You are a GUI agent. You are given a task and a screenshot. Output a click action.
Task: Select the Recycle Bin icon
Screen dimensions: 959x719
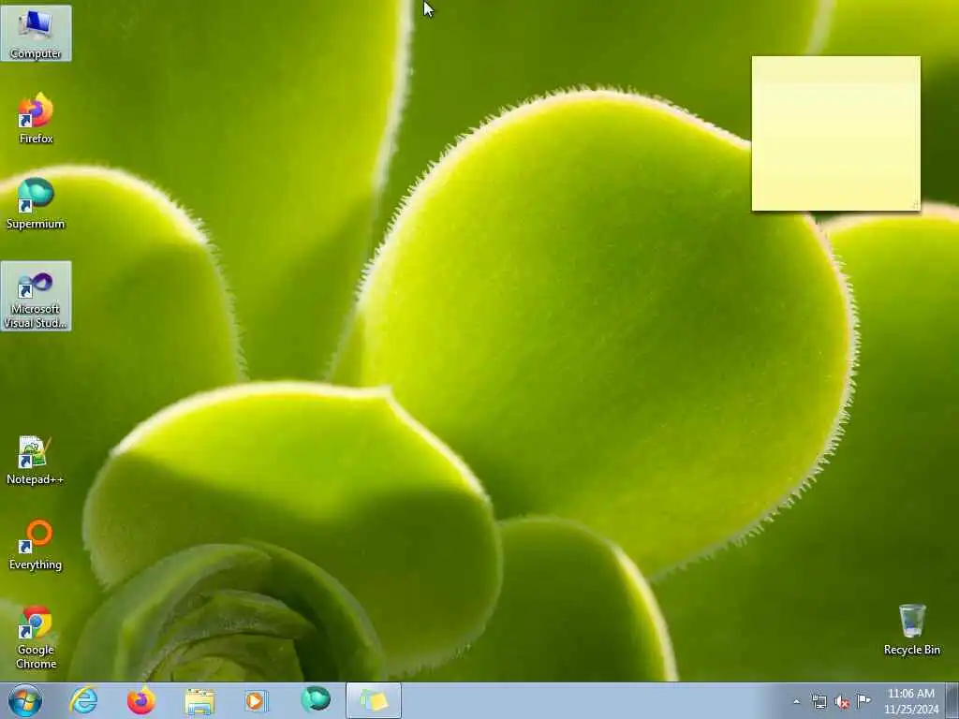[912, 630]
